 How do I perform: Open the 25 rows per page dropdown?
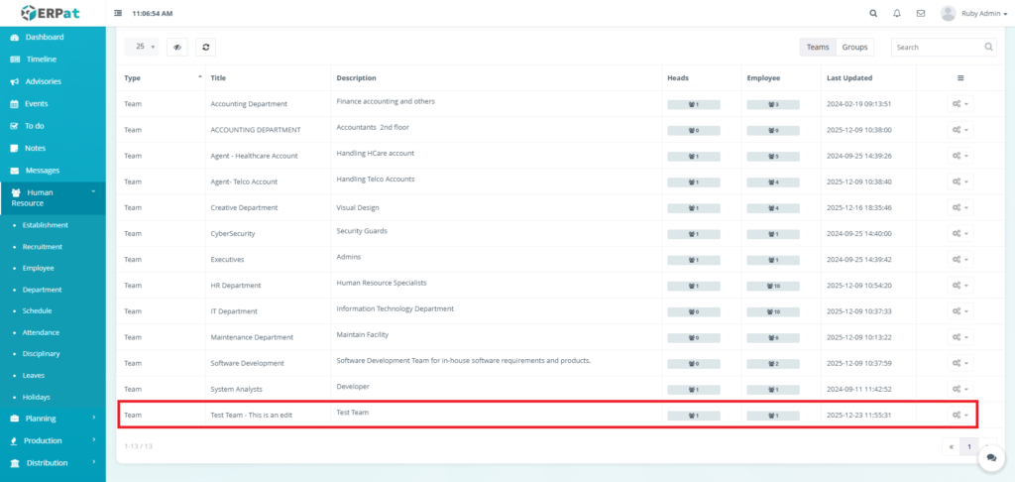click(x=142, y=47)
